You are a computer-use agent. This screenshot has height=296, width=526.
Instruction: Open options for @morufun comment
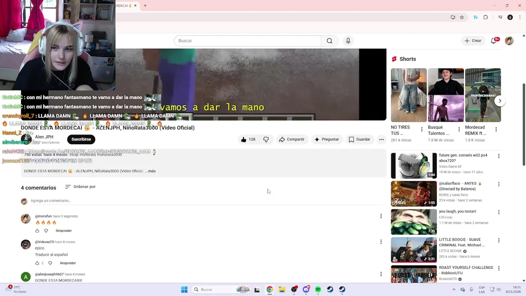click(x=381, y=216)
